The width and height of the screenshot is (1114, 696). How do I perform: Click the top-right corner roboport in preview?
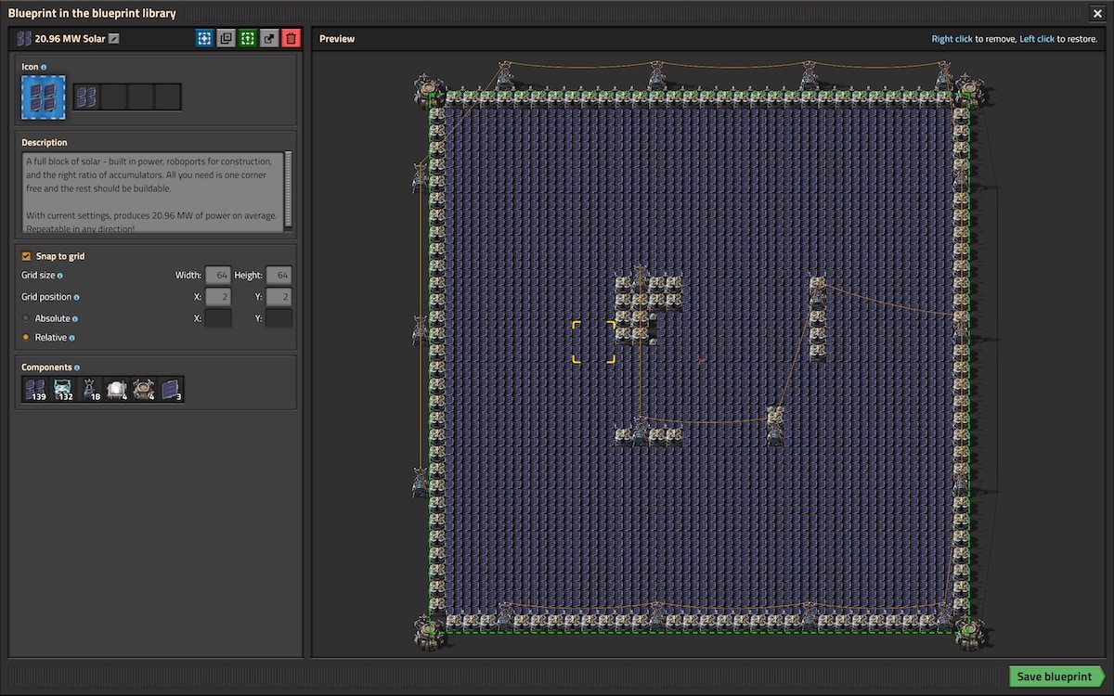click(968, 89)
